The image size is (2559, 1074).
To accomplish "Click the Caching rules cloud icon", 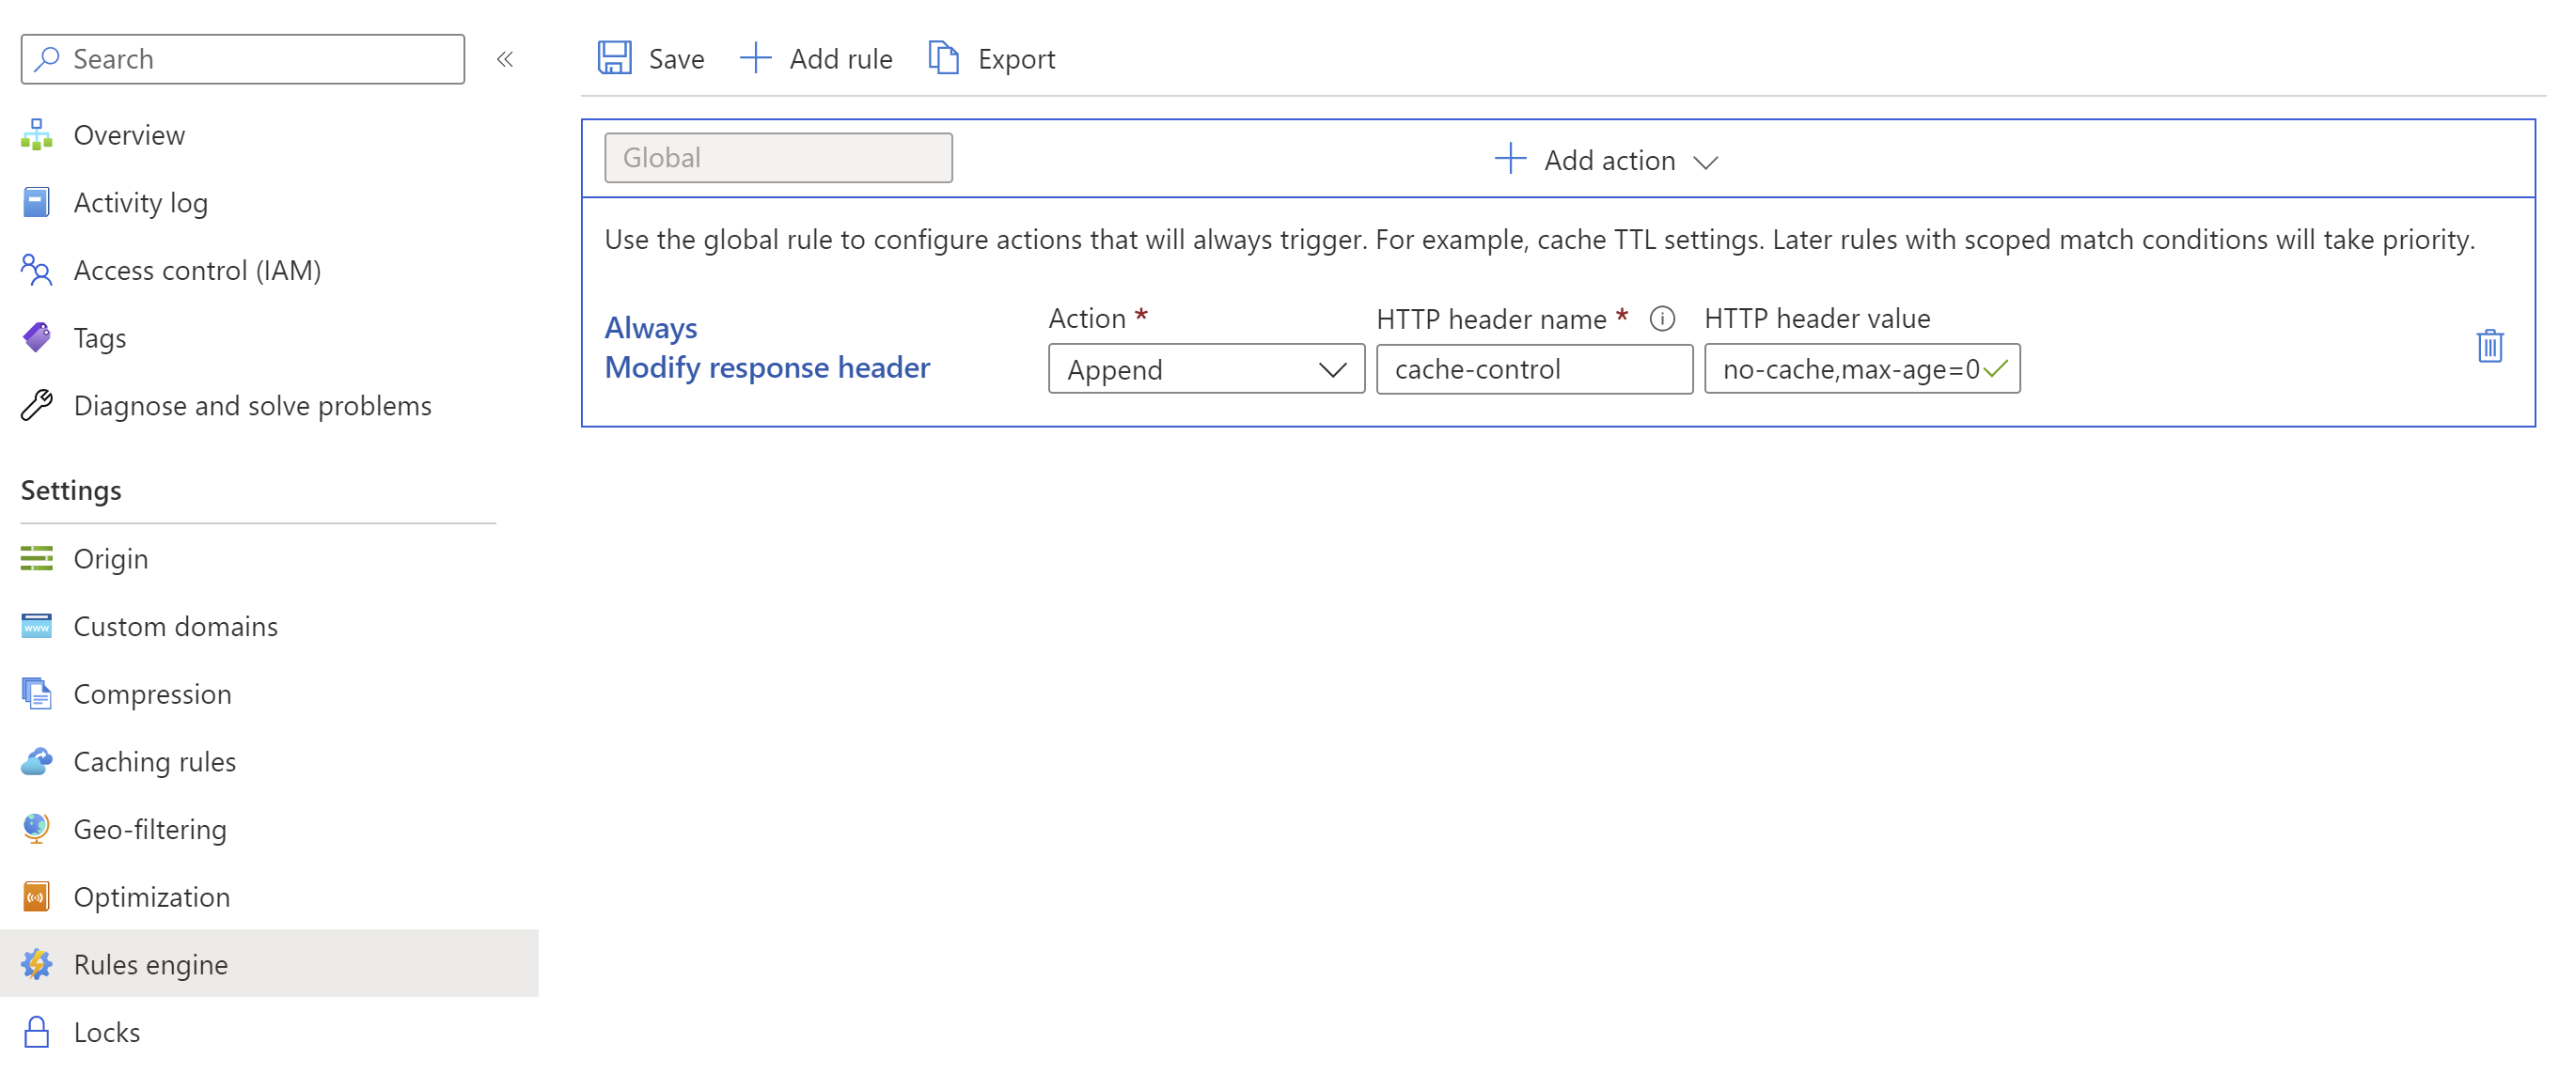I will 37,761.
